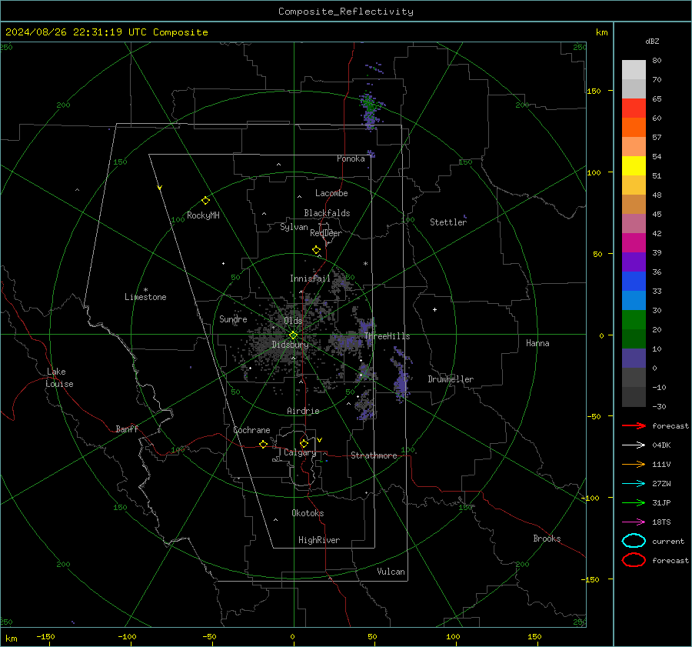
Task: Click the yellow diamond marker near Cochrane
Action: (264, 444)
